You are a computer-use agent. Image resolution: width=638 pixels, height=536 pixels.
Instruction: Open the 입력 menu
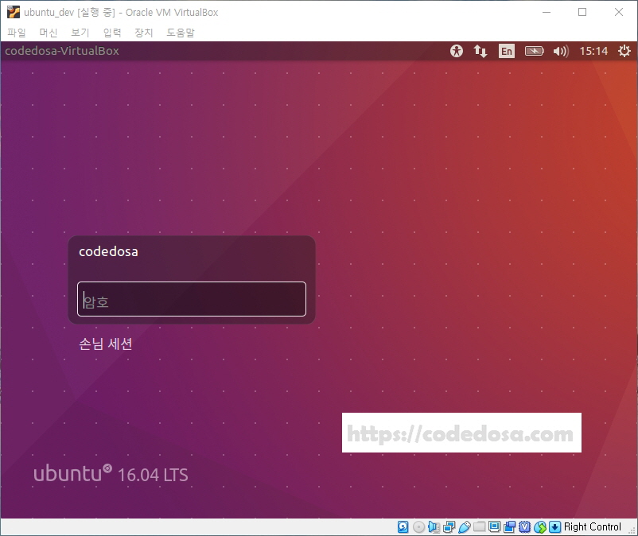(x=112, y=33)
